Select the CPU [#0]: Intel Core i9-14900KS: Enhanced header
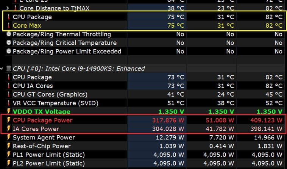287x169 pixels. [x=79, y=69]
